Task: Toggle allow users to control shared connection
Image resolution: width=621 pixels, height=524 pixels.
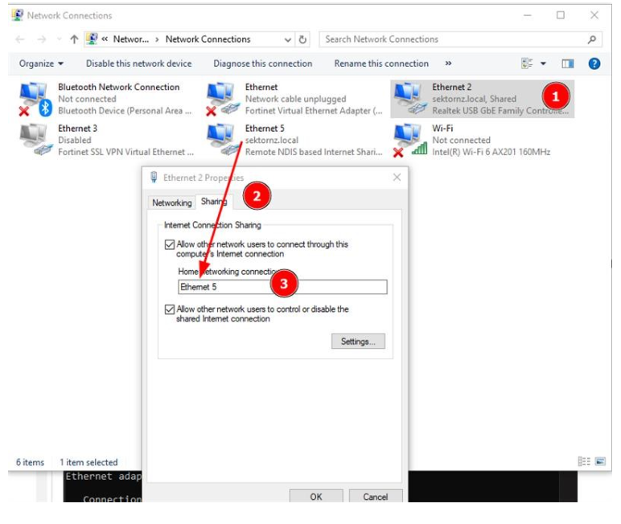Action: click(x=170, y=309)
